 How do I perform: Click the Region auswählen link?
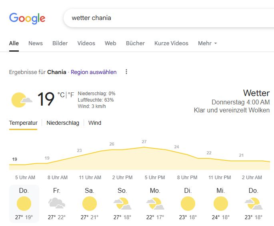tap(94, 72)
